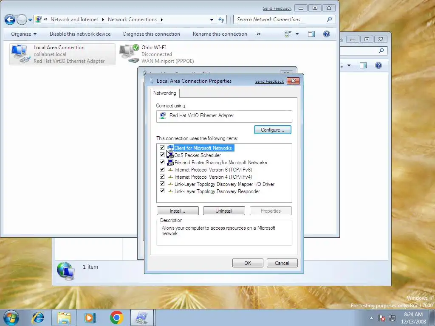Image resolution: width=435 pixels, height=326 pixels.
Task: Expand the Network Connections breadcrumb arrow
Action: (161, 20)
